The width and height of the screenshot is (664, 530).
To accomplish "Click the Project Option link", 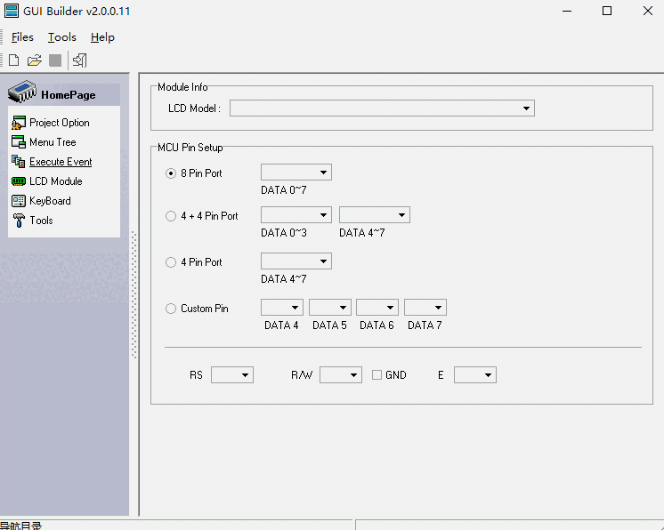I will (60, 123).
